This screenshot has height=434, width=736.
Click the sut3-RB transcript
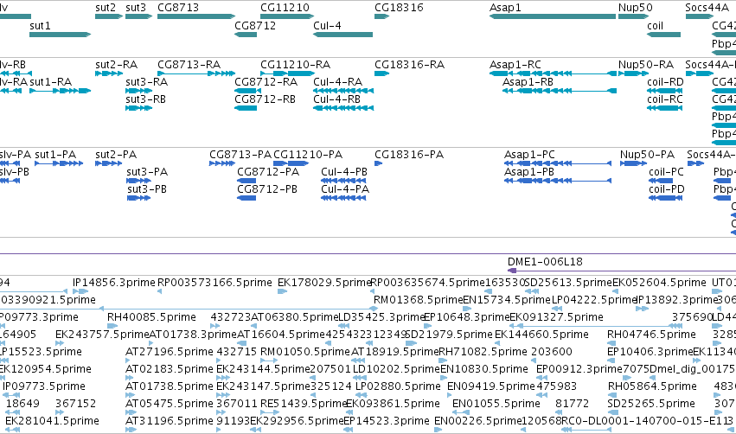pos(139,108)
